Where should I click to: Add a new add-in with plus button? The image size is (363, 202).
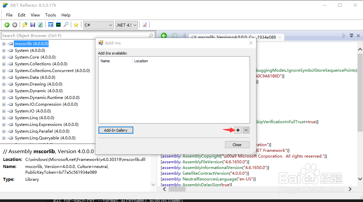pyautogui.click(x=238, y=130)
